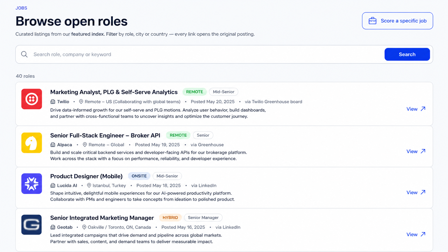448x252 pixels.
Task: Click 'Posted May 16, 2025' text
Action: (x=183, y=227)
